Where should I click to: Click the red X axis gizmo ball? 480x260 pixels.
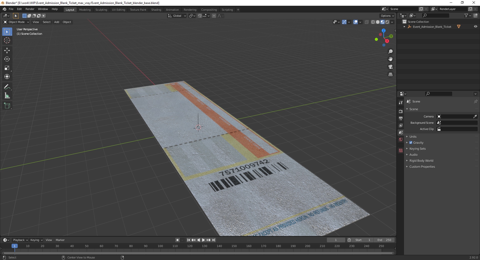click(387, 41)
